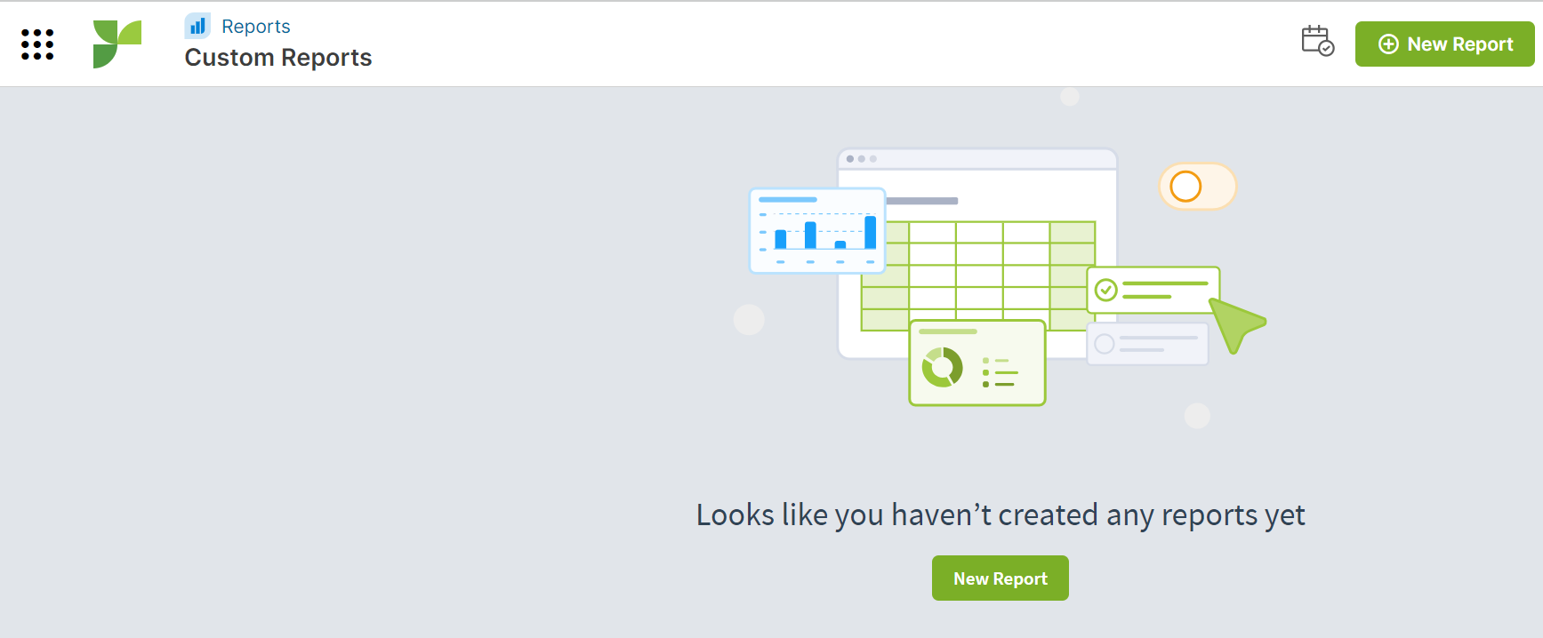Select the green donut chart card

976,363
